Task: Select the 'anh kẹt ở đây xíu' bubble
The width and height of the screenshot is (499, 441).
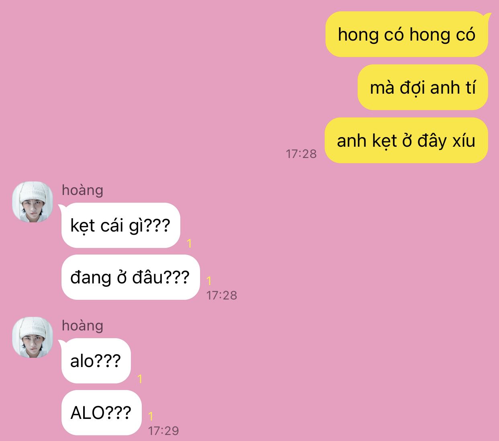Action: (x=406, y=140)
